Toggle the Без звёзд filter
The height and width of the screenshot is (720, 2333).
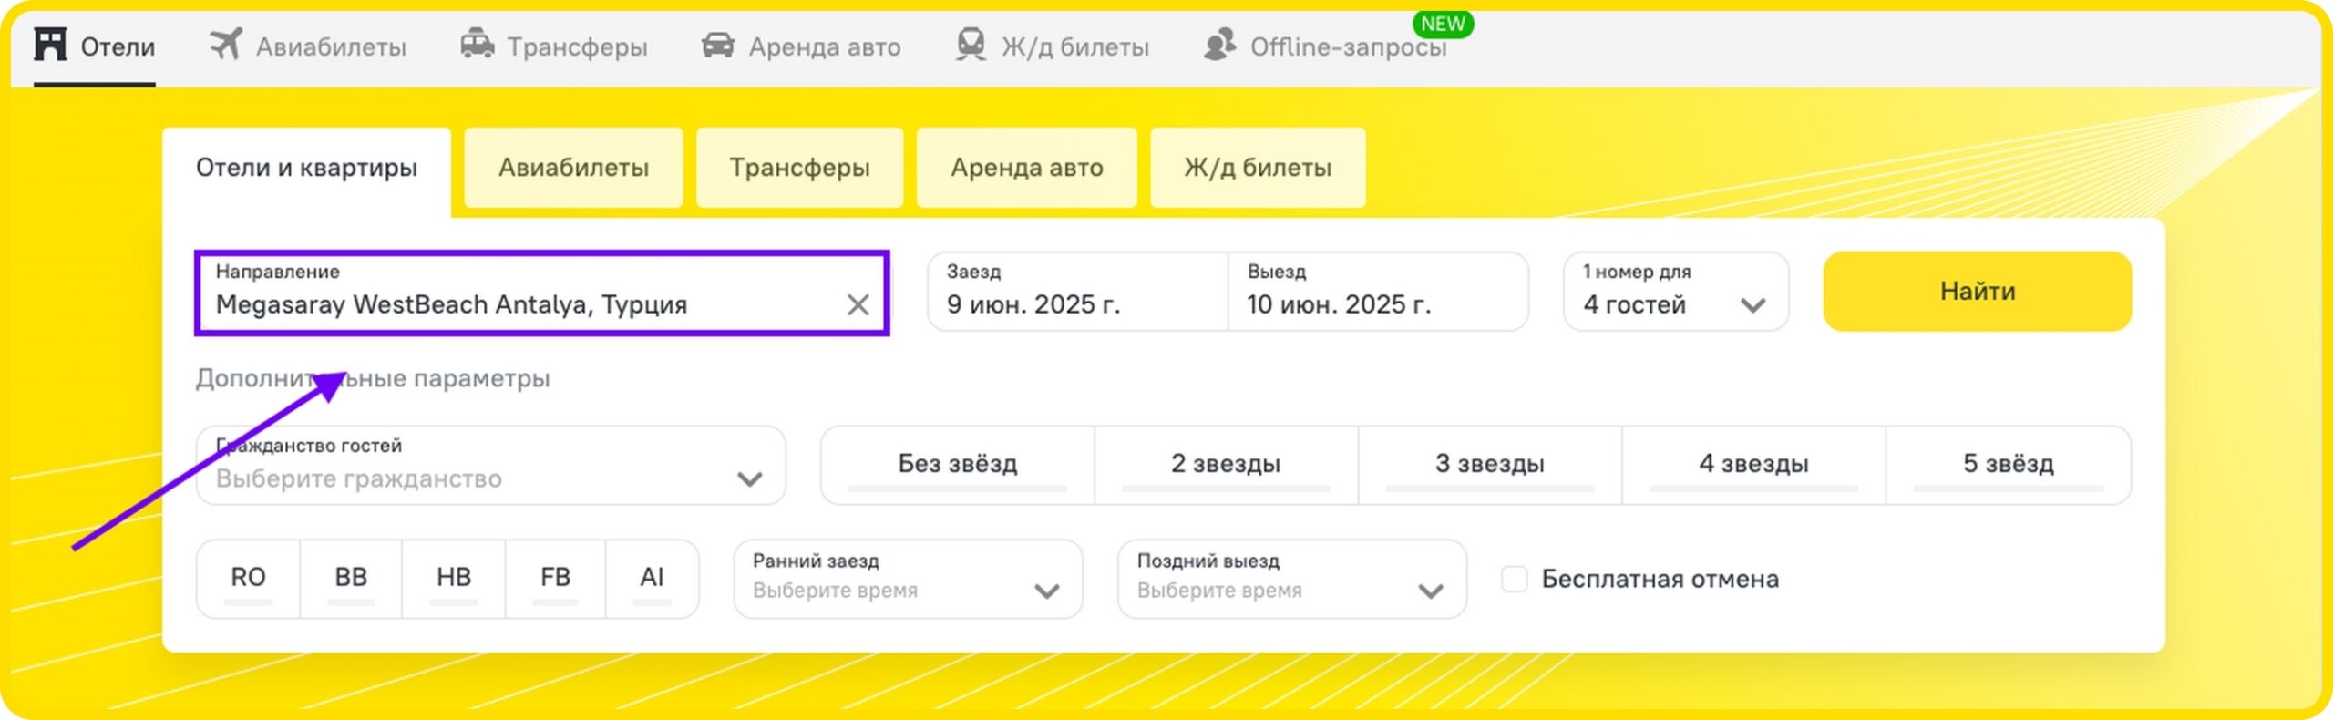957,465
